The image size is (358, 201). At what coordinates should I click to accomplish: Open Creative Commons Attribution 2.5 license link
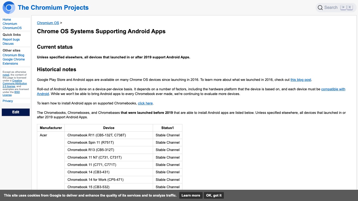[x=15, y=83]
